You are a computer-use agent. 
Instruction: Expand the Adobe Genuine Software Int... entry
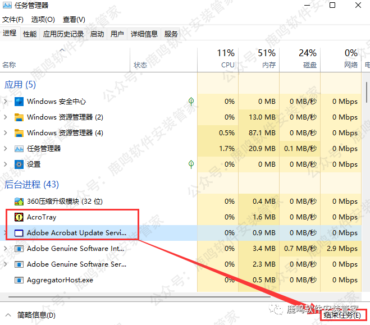(6, 249)
